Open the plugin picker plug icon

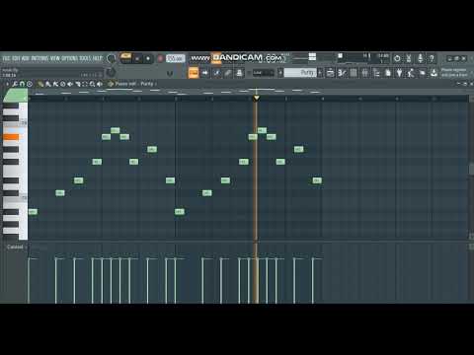399,73
